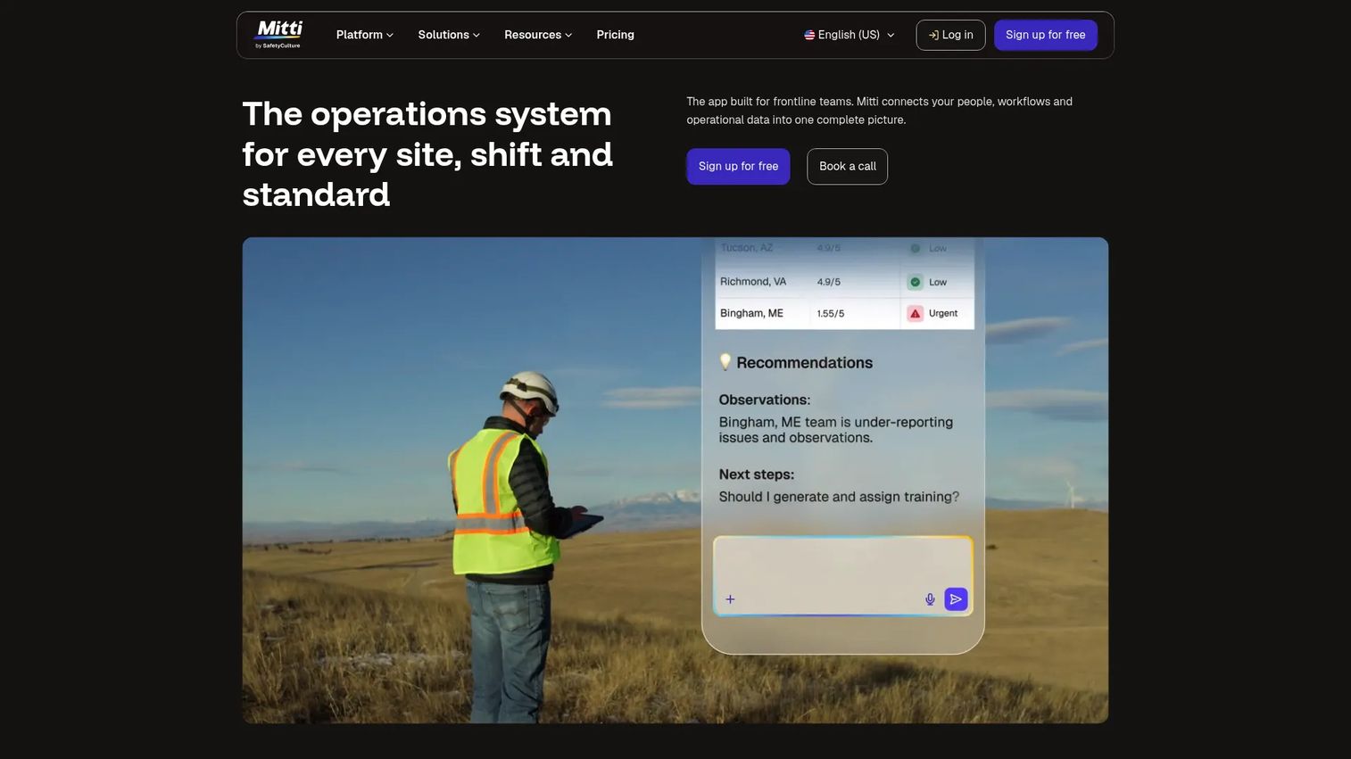Click "Should I generate and assign training?" text
1351x759 pixels.
point(840,497)
